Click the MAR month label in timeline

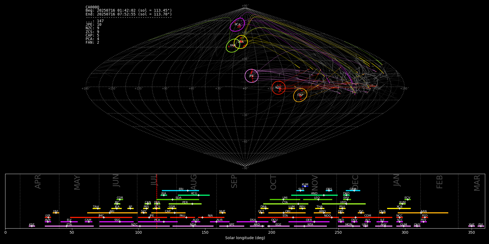tap(477, 183)
